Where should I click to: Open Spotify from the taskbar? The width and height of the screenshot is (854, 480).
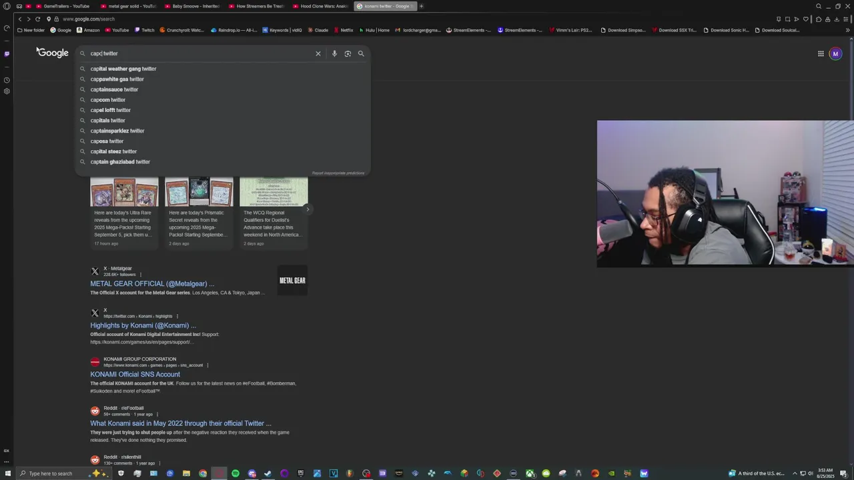point(236,473)
